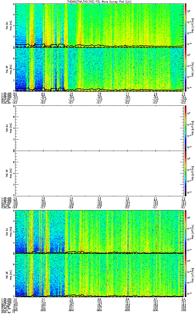Click the THE B-parallel spectrogram panel
This screenshot has height=314, width=196.
[x=99, y=275]
